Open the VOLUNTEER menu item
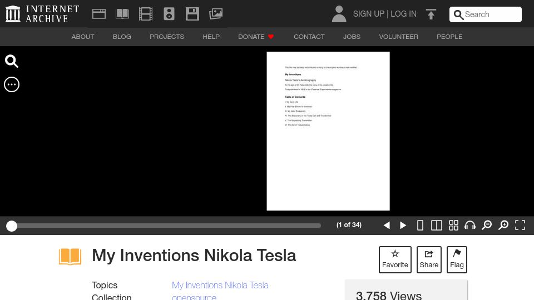This screenshot has height=300, width=534. (398, 37)
